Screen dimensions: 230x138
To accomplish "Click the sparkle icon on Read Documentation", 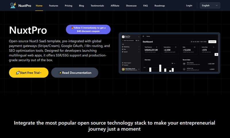I will point(60,73).
